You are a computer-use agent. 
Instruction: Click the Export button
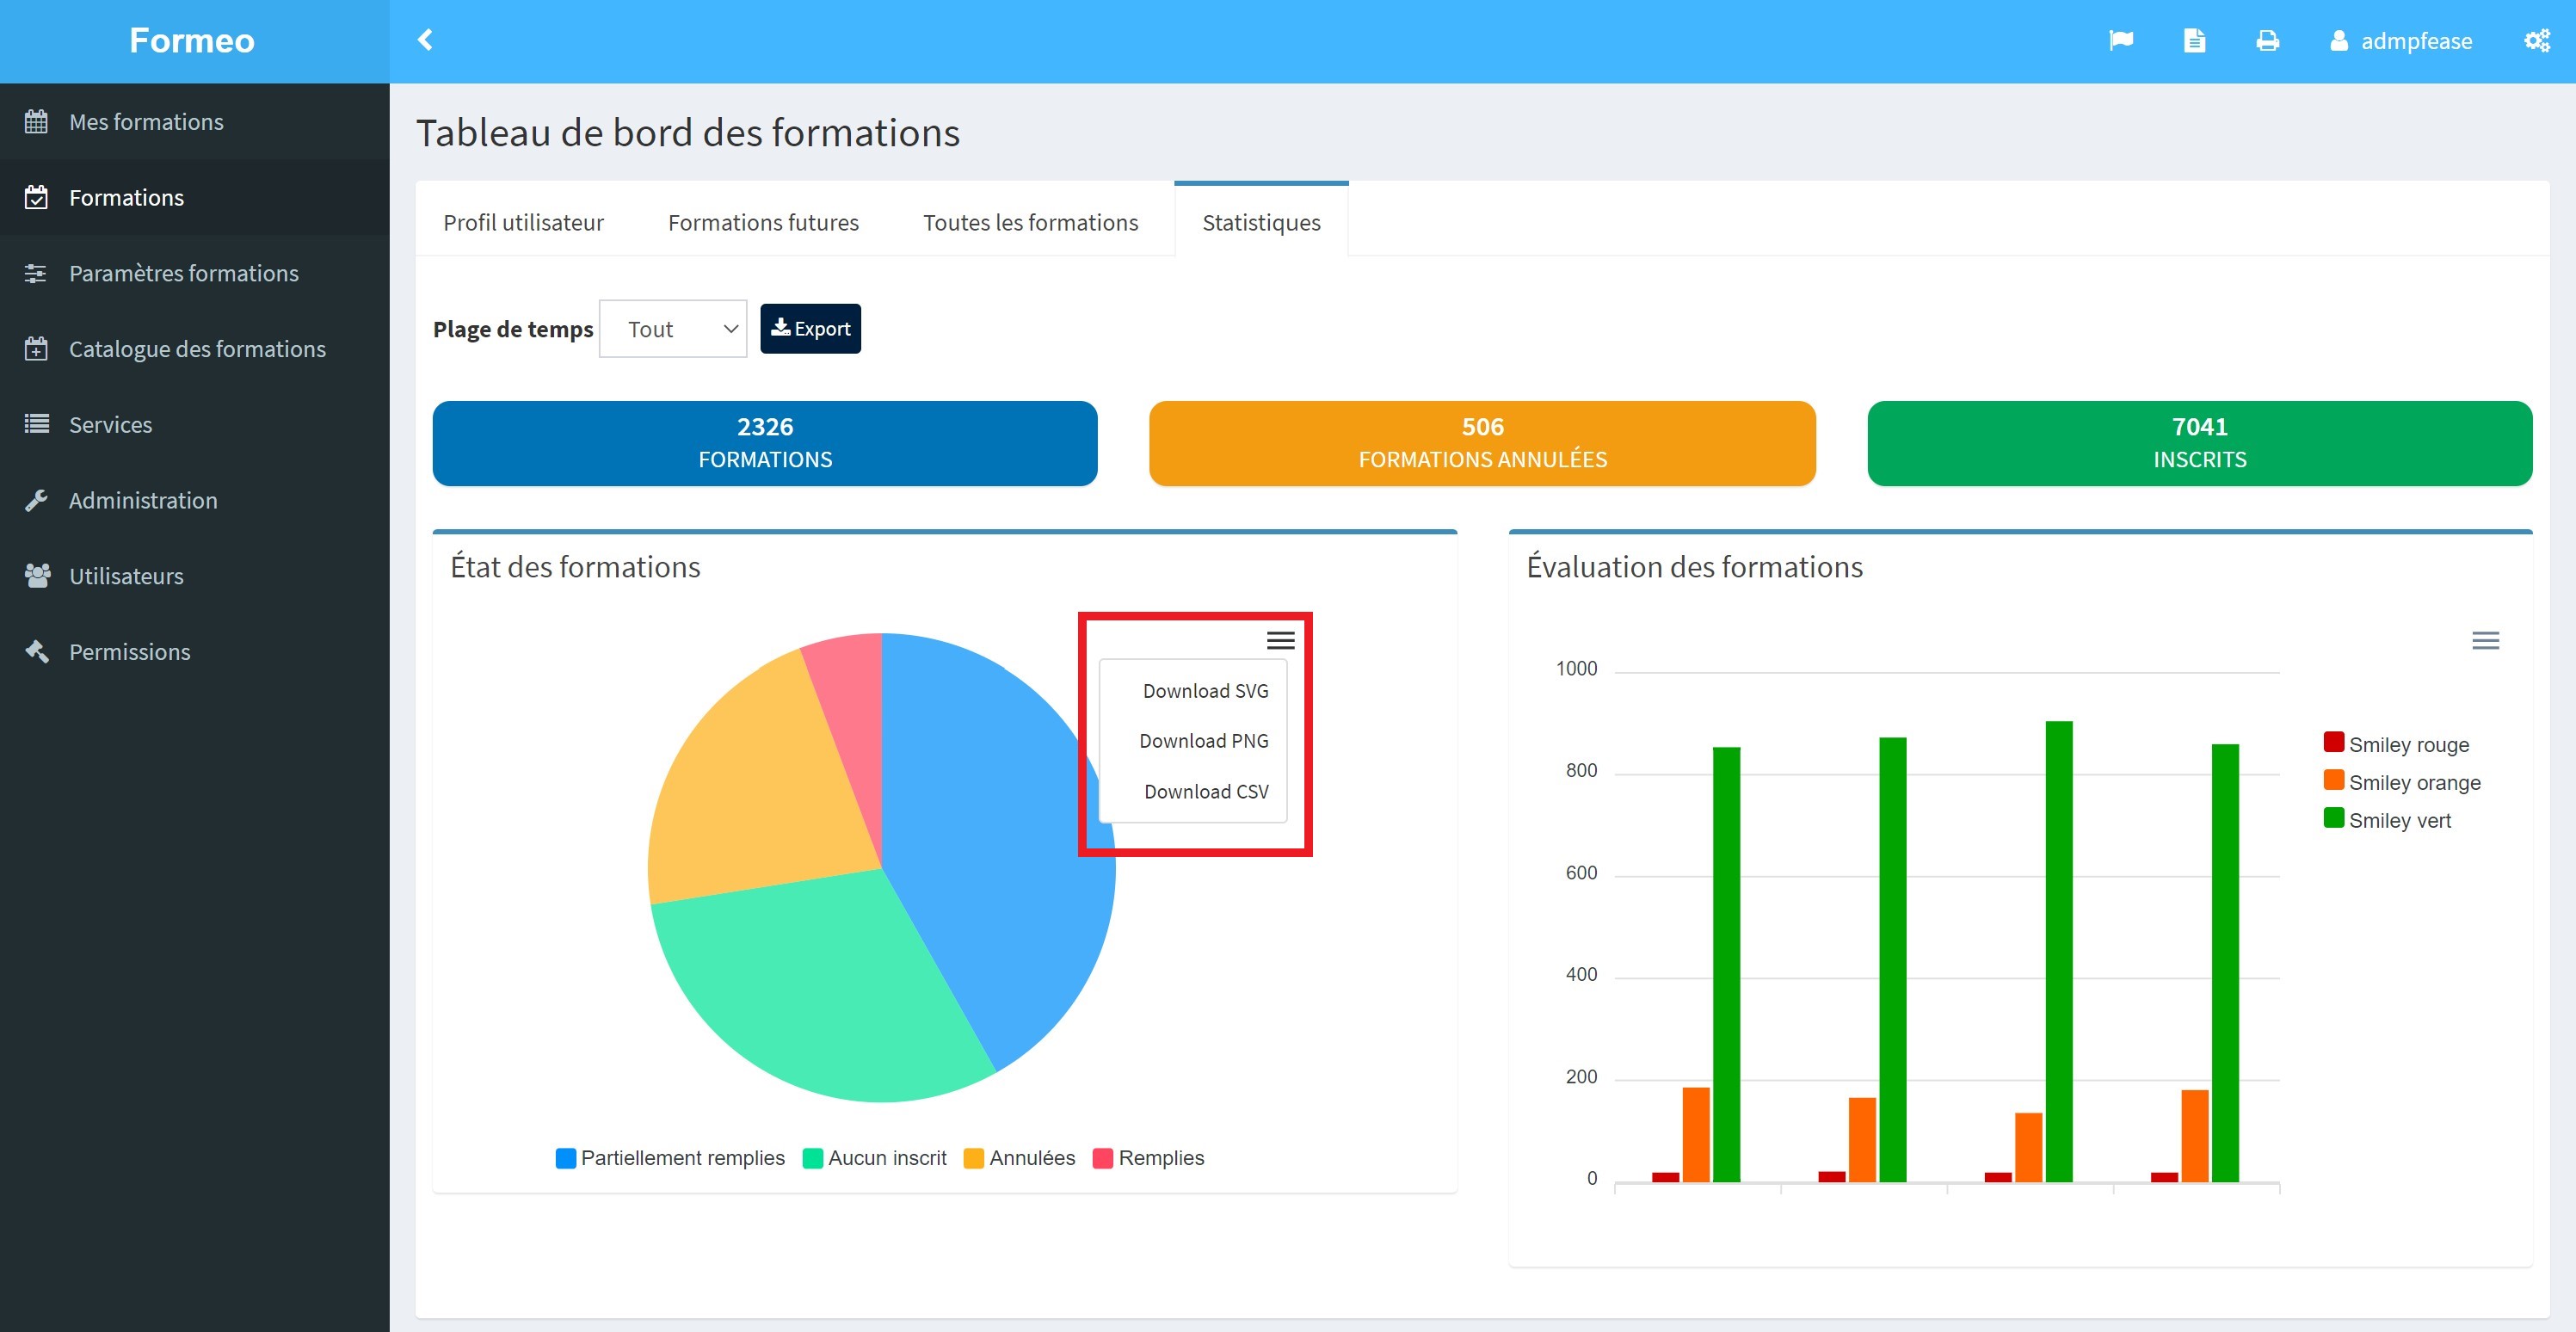[x=810, y=329]
